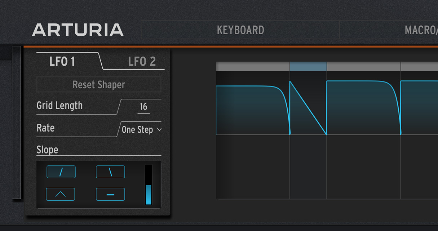Toggle the highlighted blue step header
Screen dimensions: 438x231
(x=308, y=67)
